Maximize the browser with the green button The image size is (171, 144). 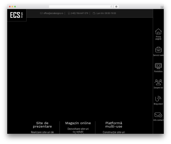point(15,6)
